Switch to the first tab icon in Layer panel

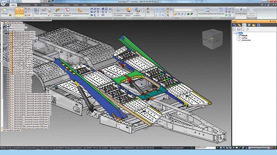pos(235,25)
